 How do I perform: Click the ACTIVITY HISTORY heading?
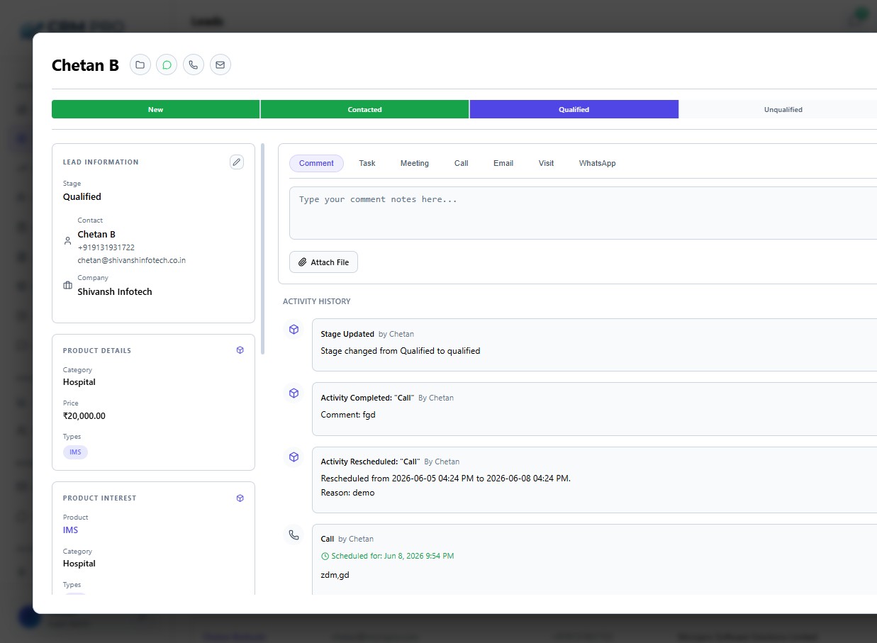click(317, 301)
